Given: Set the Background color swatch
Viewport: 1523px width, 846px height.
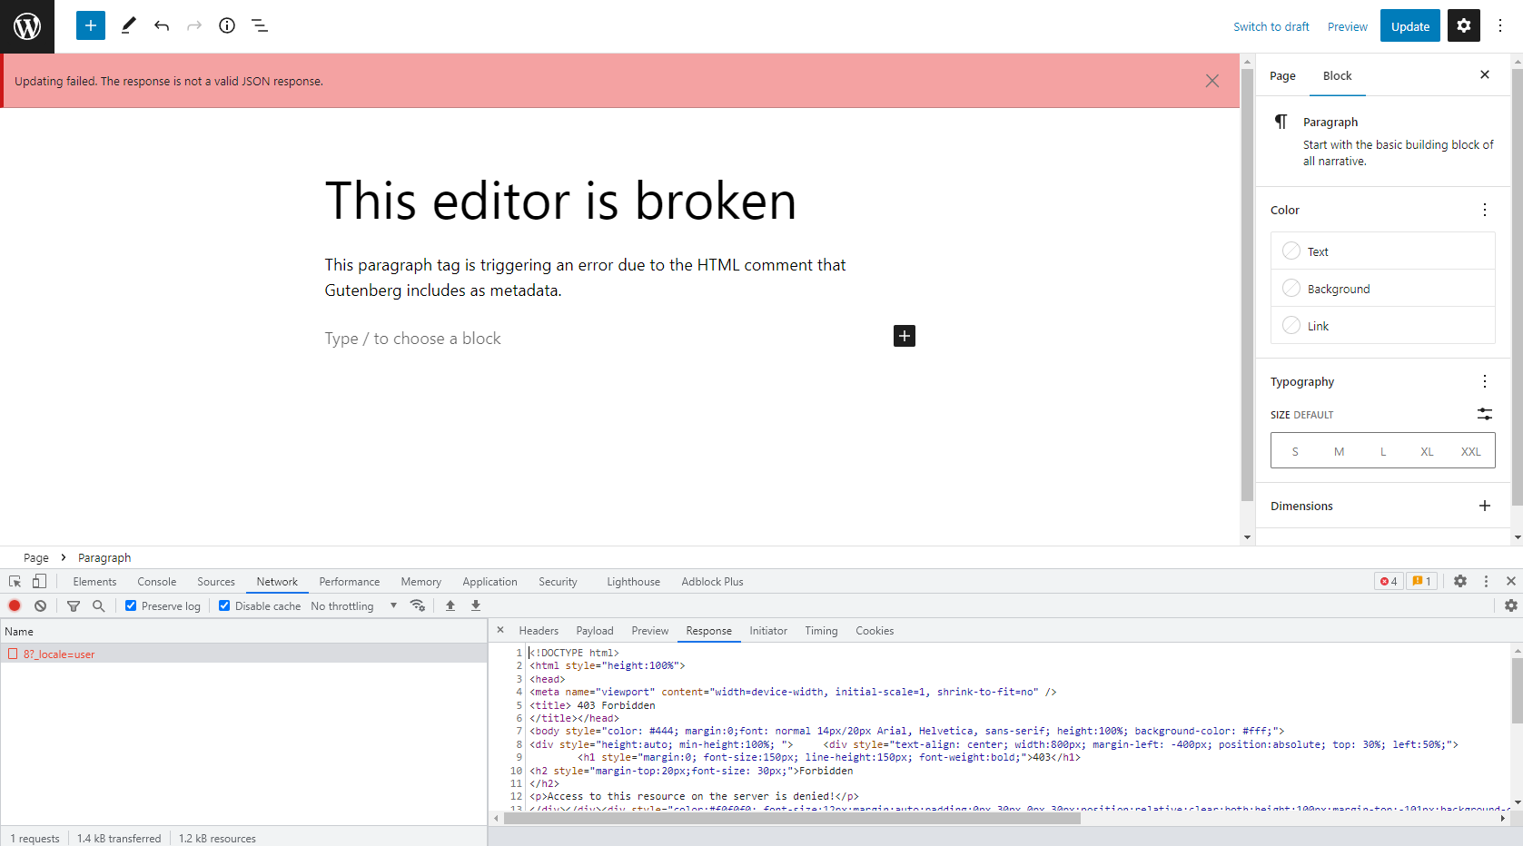Looking at the screenshot, I should [x=1291, y=288].
